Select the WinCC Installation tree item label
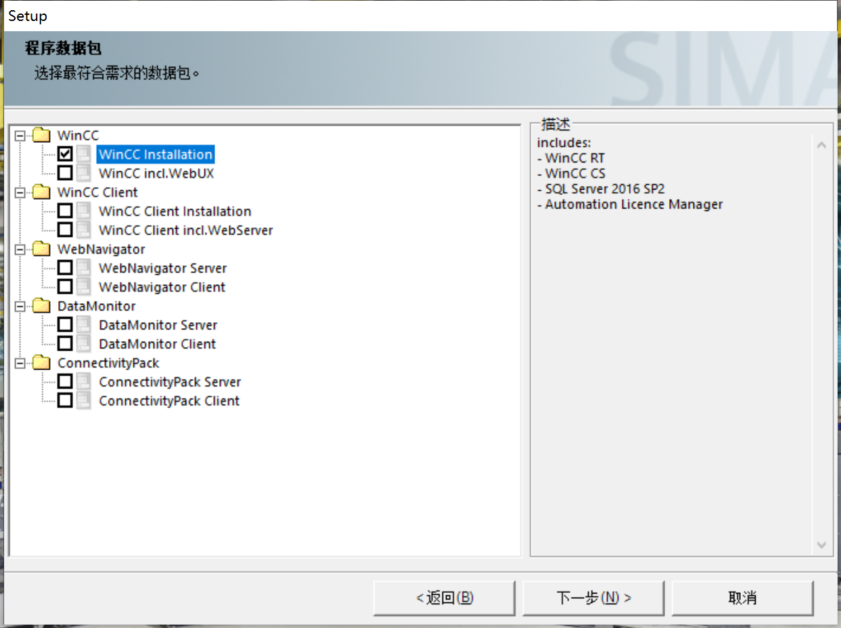 pos(156,154)
